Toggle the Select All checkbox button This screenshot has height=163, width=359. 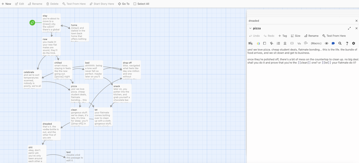(141, 4)
